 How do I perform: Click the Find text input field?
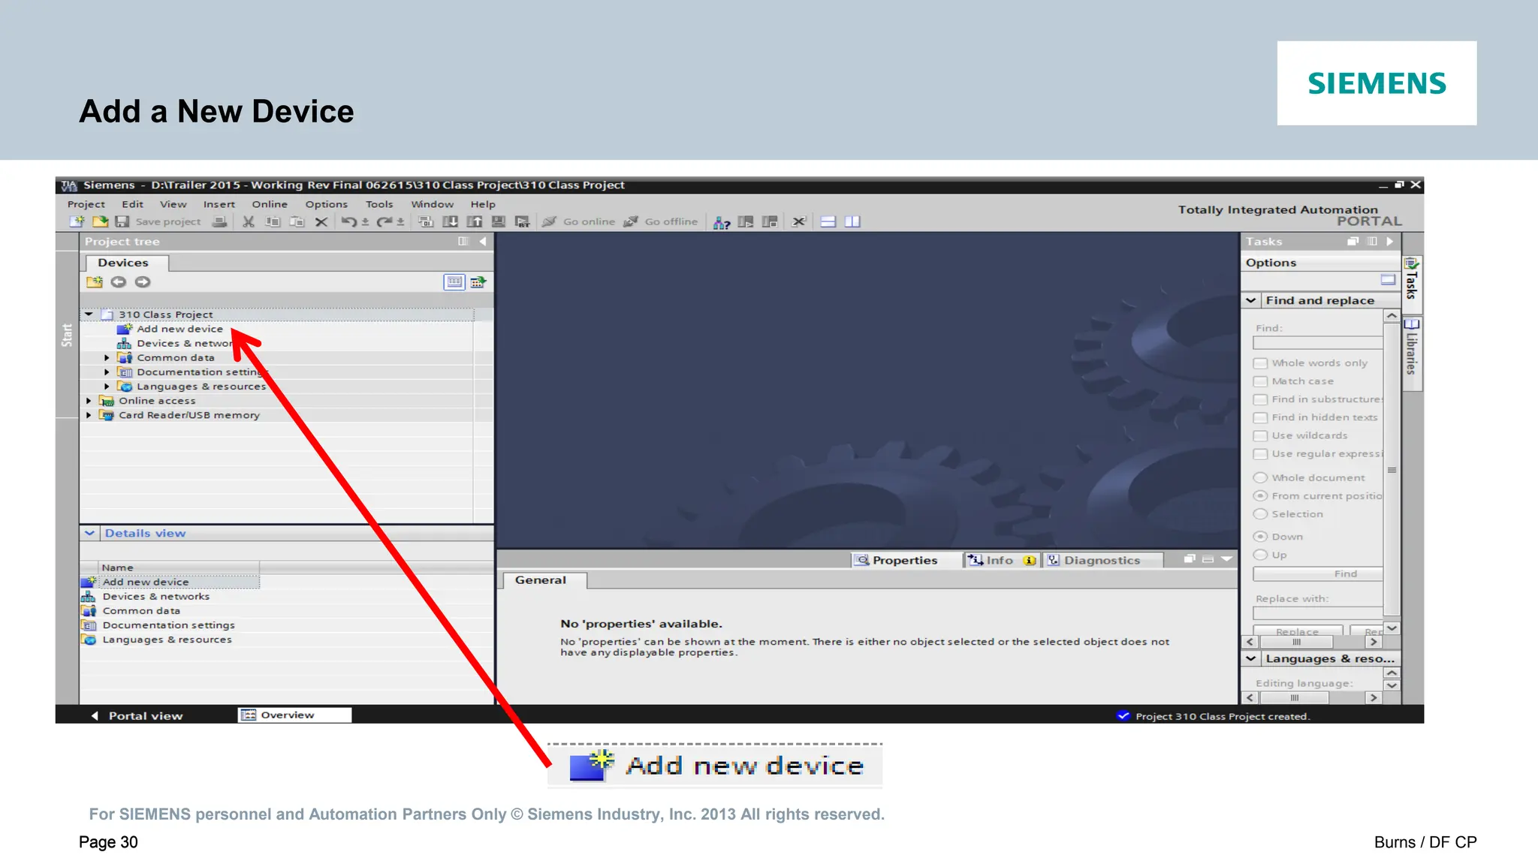[x=1316, y=343]
